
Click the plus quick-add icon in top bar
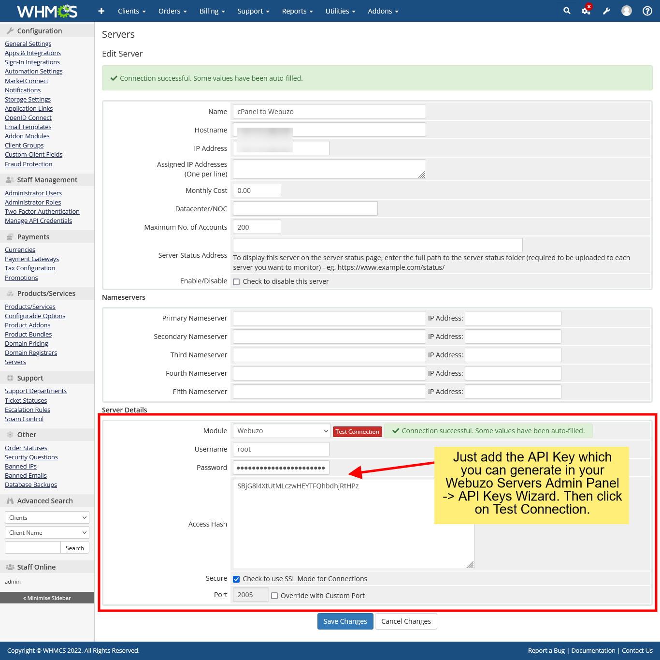coord(101,11)
